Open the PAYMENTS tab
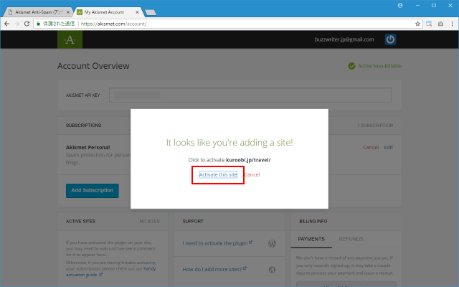Image resolution: width=459 pixels, height=287 pixels. [x=311, y=239]
